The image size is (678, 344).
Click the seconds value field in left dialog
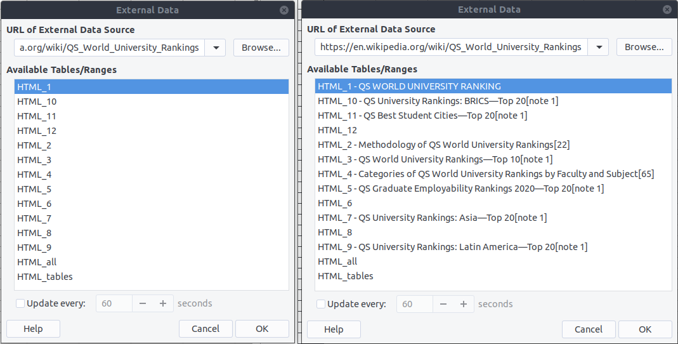click(x=114, y=304)
